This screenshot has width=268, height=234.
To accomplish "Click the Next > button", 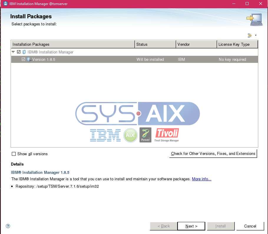I will coord(191,226).
